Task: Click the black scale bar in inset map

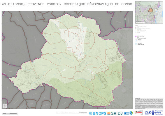Action: (x=138, y=22)
